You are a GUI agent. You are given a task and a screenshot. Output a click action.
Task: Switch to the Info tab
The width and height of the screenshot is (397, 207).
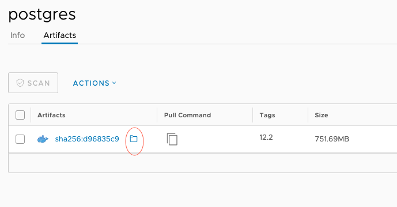click(17, 35)
